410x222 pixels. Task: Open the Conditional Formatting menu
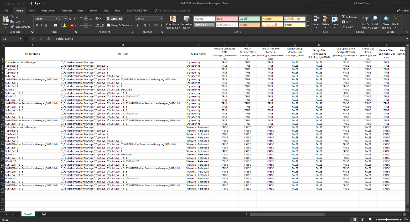pos(173,22)
